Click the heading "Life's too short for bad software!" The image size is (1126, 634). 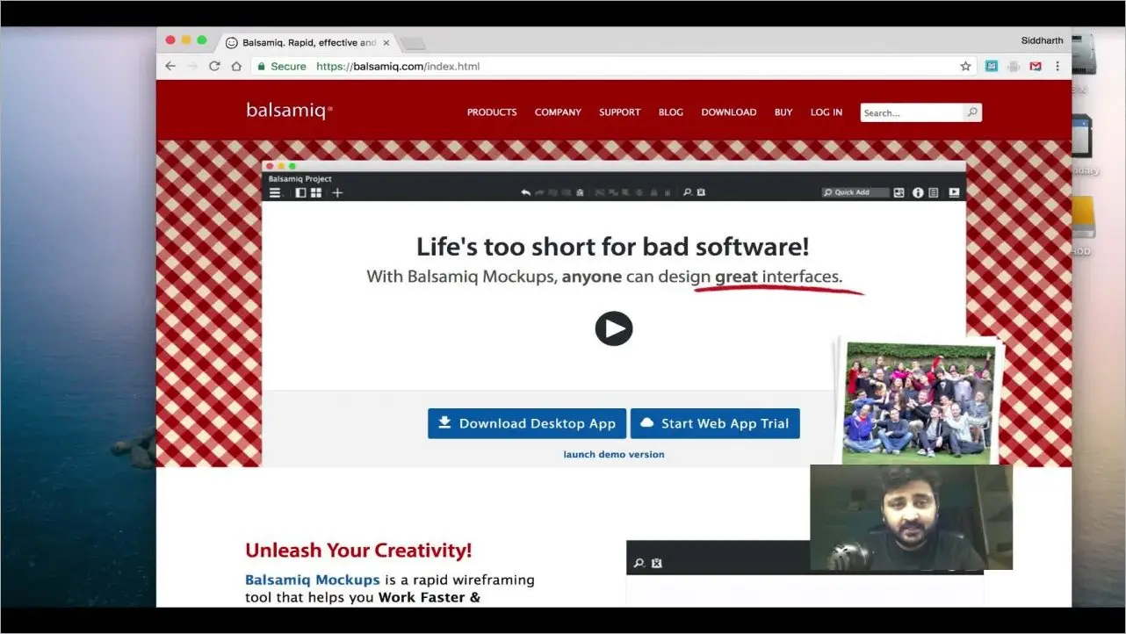point(613,246)
